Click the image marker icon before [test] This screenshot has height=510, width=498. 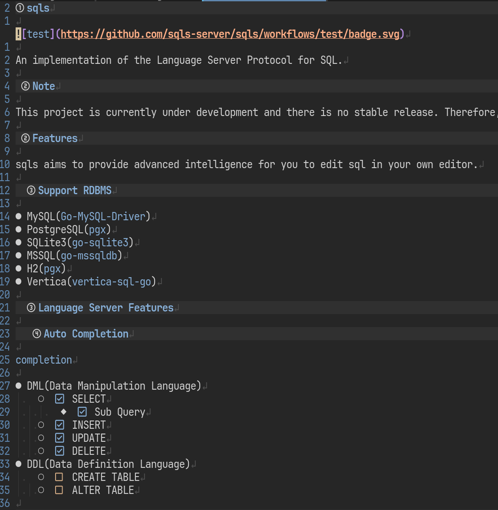(x=18, y=34)
